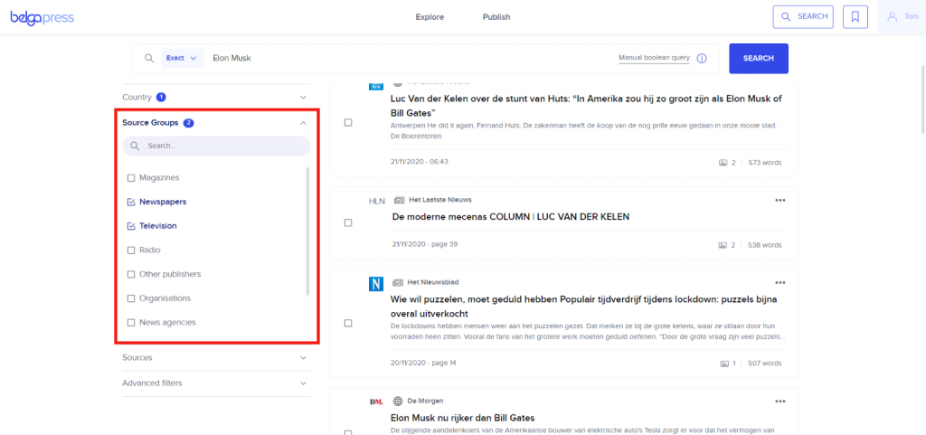Select the Wie wil puzzelen article checkbox
Viewport: 926px width, 435px height.
point(348,324)
